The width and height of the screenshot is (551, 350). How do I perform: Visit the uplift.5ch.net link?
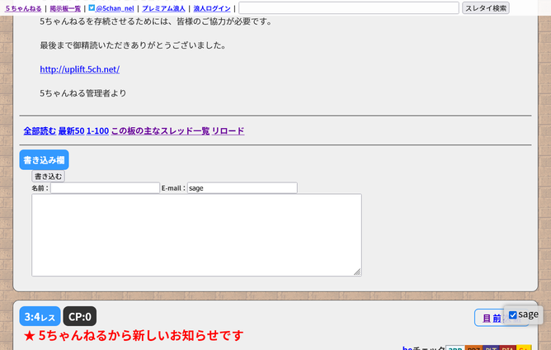[x=79, y=69]
